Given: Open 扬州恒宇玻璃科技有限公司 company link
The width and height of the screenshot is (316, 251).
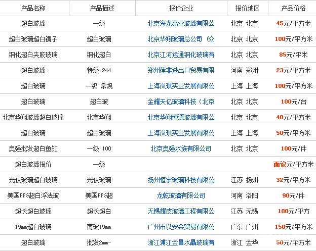Looking at the screenshot, I should coord(181,180).
